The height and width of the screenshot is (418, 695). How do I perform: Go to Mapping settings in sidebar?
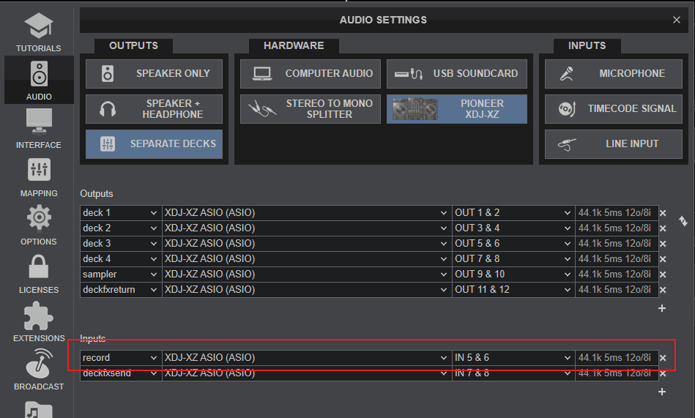[39, 177]
